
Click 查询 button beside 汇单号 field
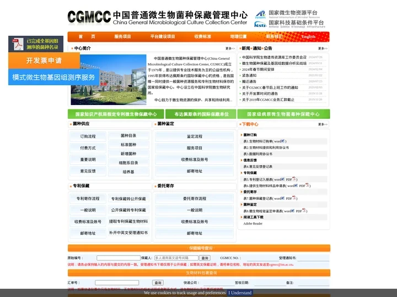(x=158, y=283)
